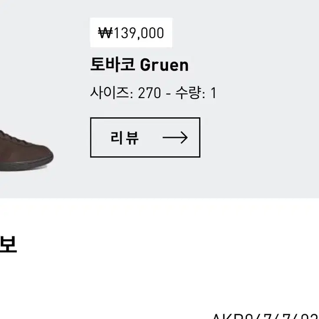The image size is (319, 319).
Task: Select the won currency symbol
Action: point(105,33)
